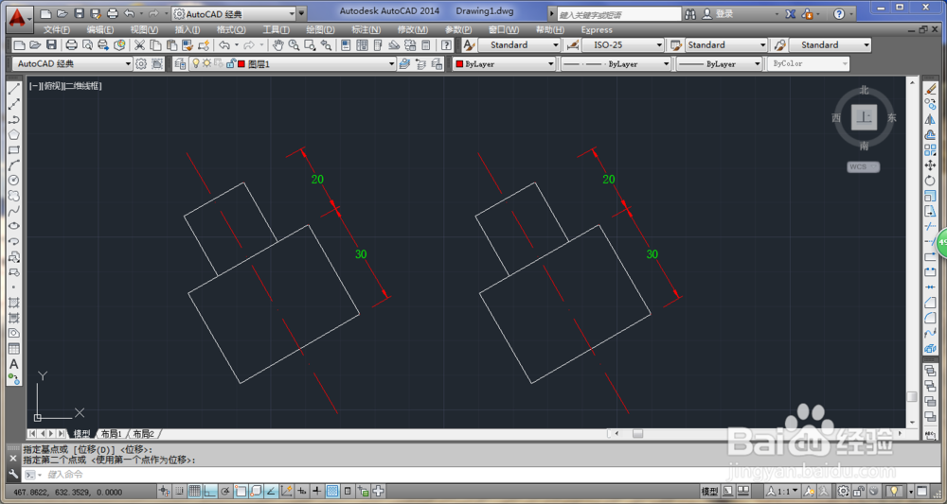Toggle layer on/off light bulb icon
This screenshot has height=504, width=947.
click(x=196, y=63)
